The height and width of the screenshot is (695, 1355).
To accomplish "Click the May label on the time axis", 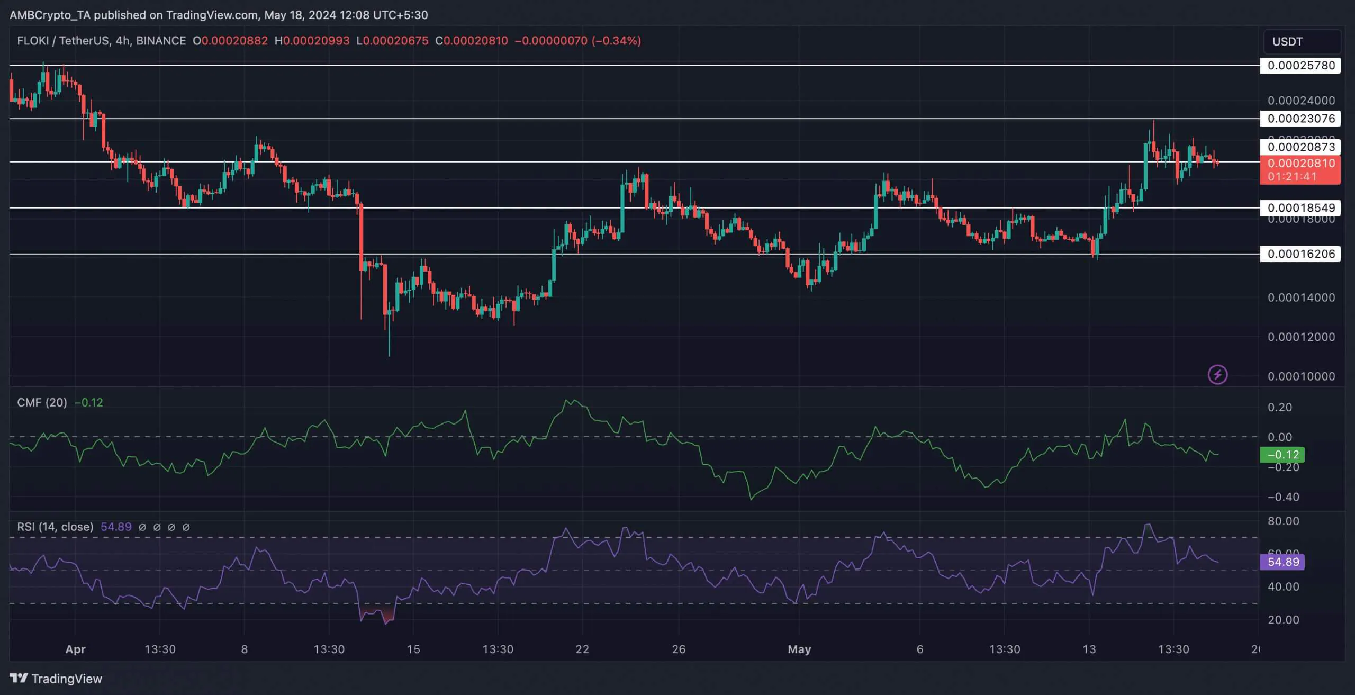I will (799, 649).
